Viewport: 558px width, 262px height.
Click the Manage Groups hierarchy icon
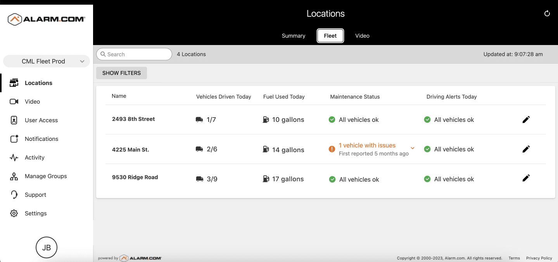[x=14, y=176]
